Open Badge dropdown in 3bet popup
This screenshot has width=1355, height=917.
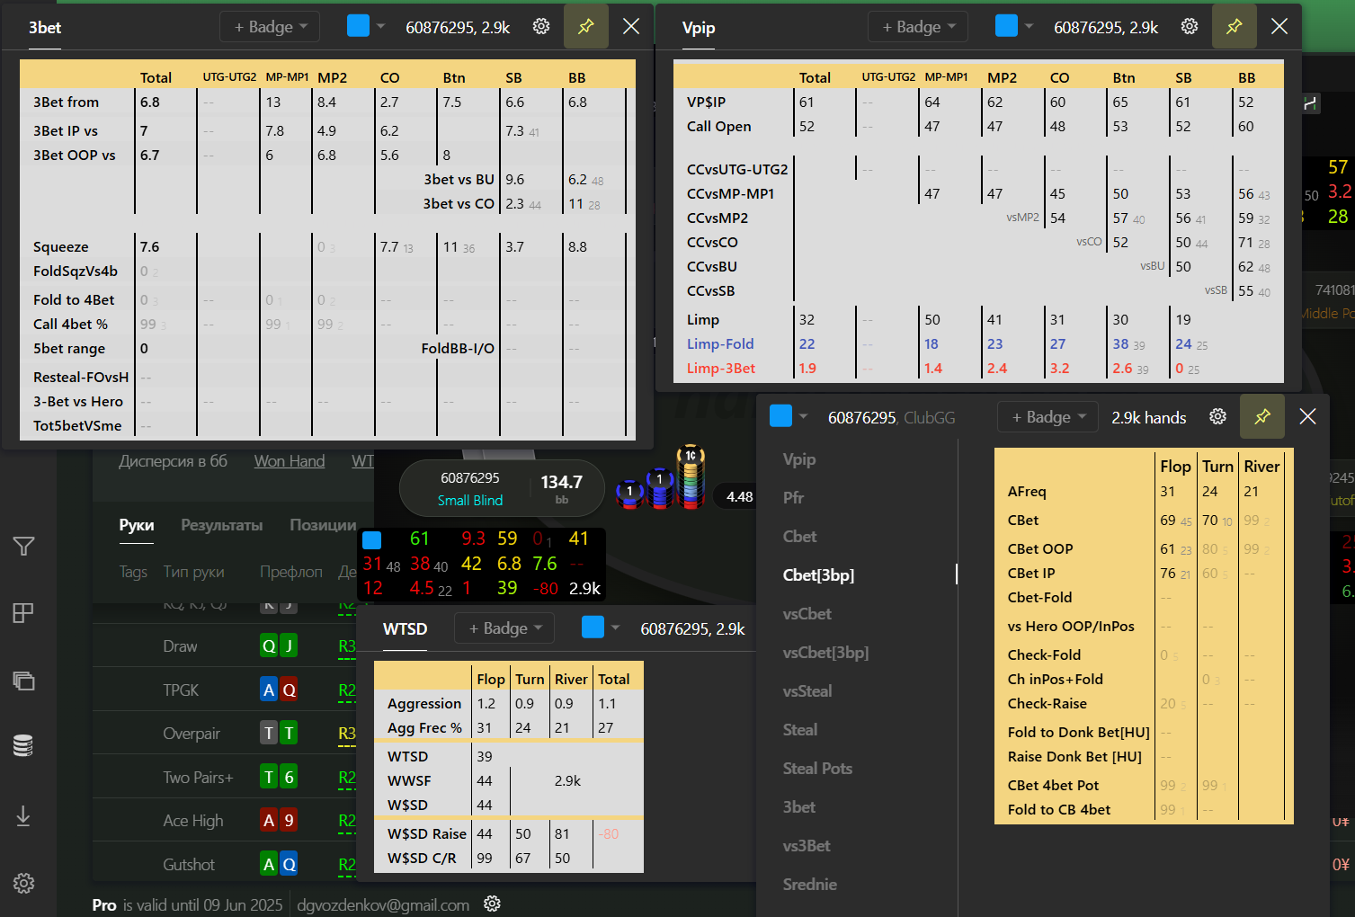click(271, 27)
